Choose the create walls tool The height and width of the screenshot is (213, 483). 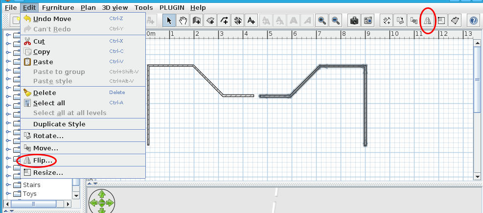[197, 21]
